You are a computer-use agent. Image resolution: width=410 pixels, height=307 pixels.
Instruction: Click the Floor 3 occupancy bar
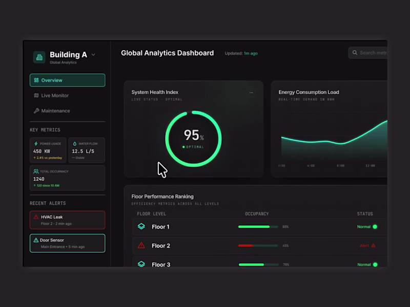tap(258, 265)
